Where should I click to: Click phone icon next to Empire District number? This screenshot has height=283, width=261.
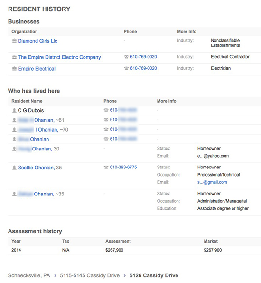126,57
